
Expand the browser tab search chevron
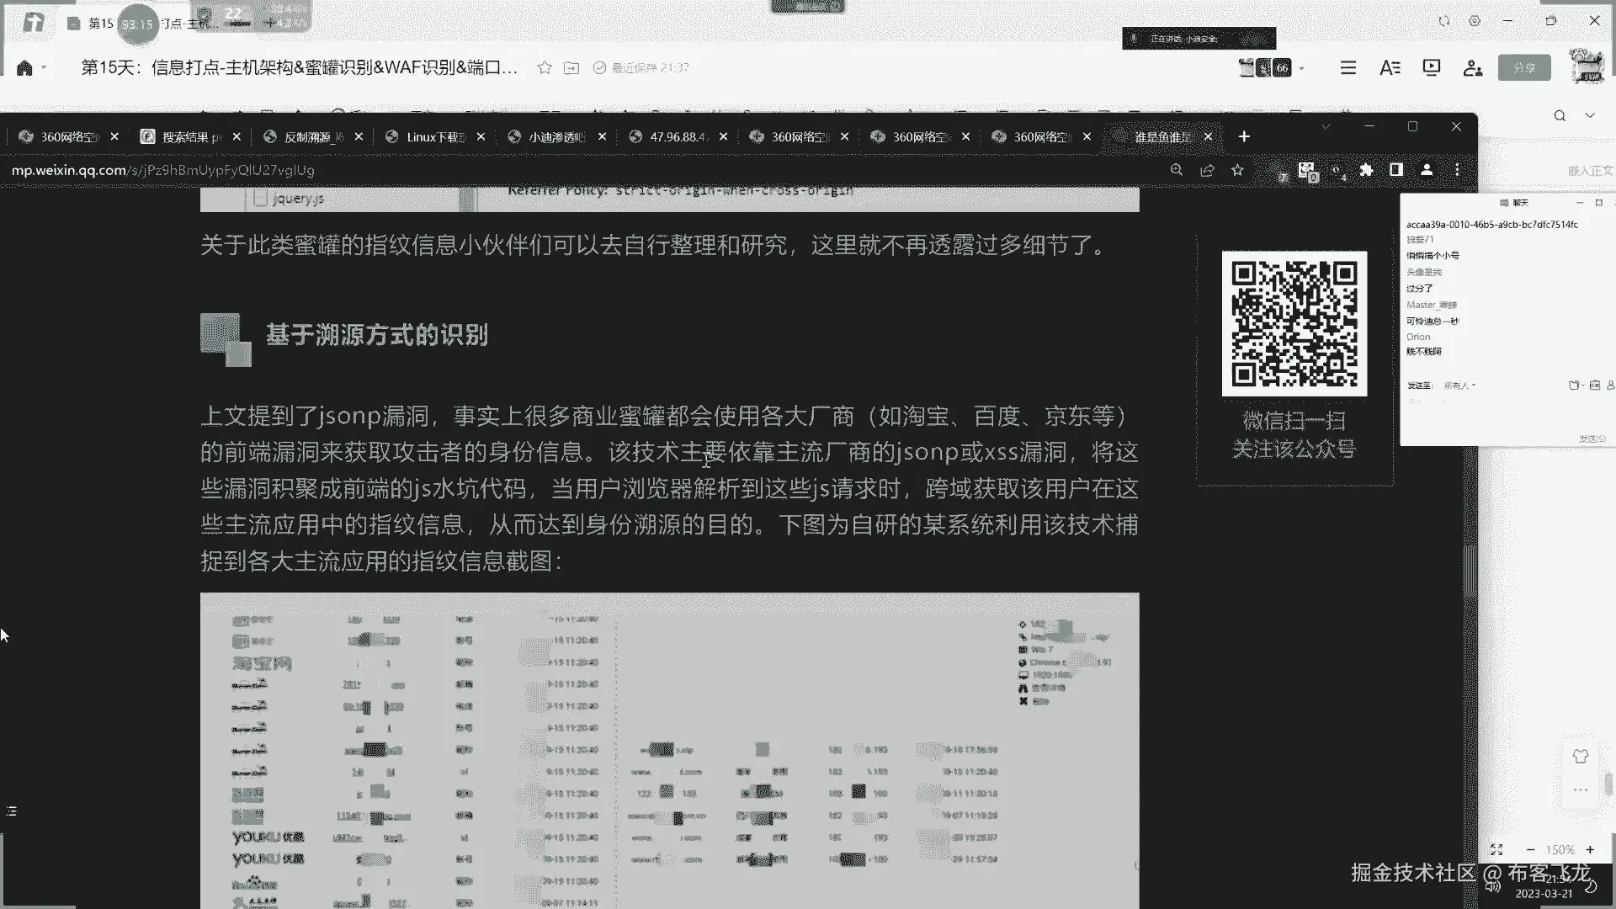click(x=1326, y=126)
